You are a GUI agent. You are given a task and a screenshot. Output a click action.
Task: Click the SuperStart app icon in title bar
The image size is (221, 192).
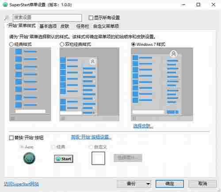point(5,4)
